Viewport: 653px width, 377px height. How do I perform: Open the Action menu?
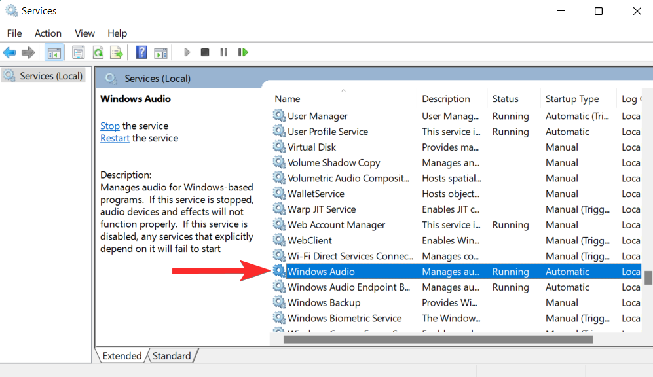pyautogui.click(x=48, y=33)
